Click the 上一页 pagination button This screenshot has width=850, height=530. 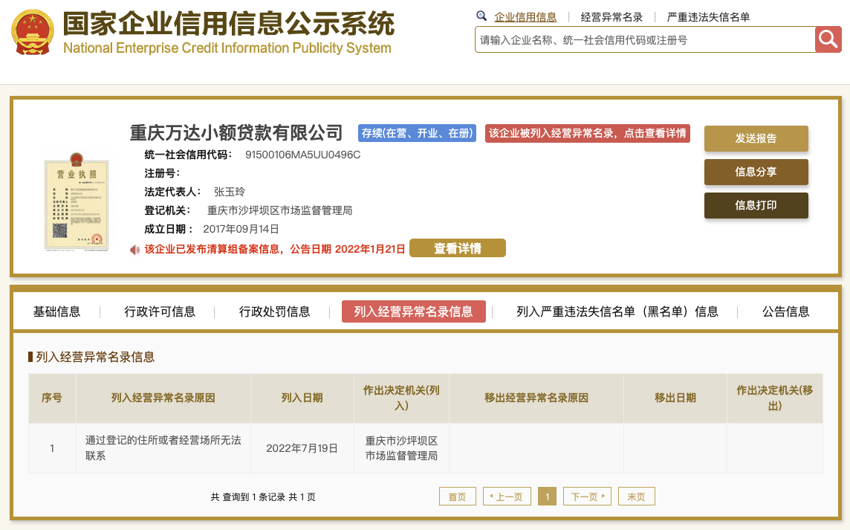tap(507, 497)
